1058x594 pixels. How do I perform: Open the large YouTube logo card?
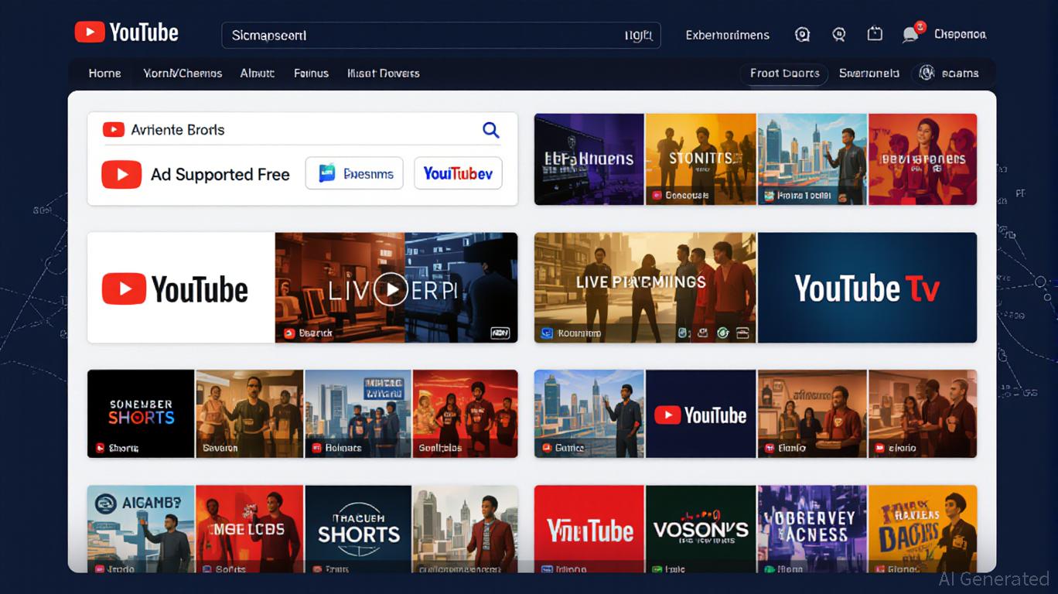(181, 288)
